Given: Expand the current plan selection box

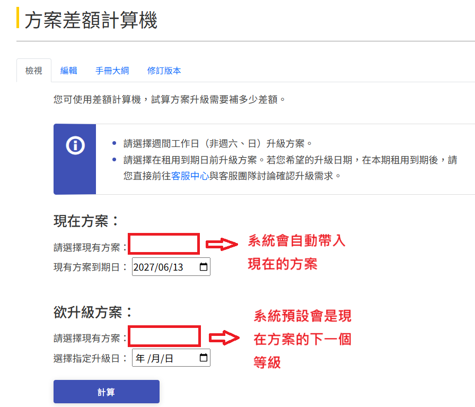Looking at the screenshot, I should tap(164, 244).
